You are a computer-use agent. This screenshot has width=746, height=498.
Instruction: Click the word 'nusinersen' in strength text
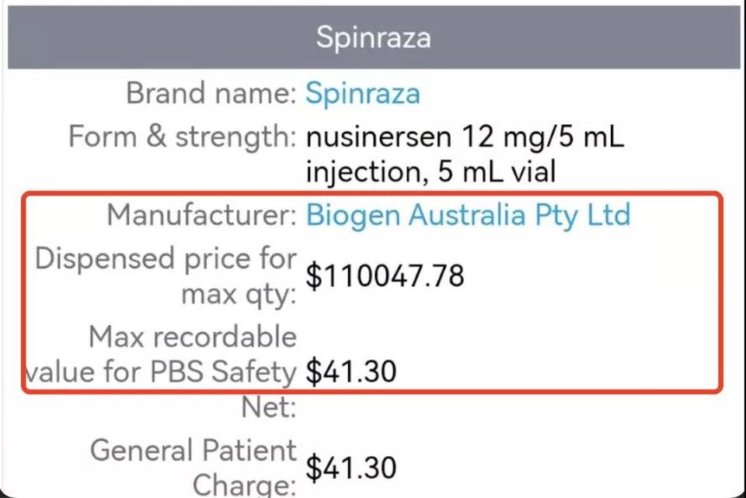click(x=378, y=137)
